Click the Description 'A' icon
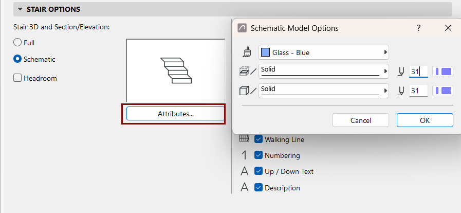This screenshot has height=213, width=461. click(x=244, y=187)
